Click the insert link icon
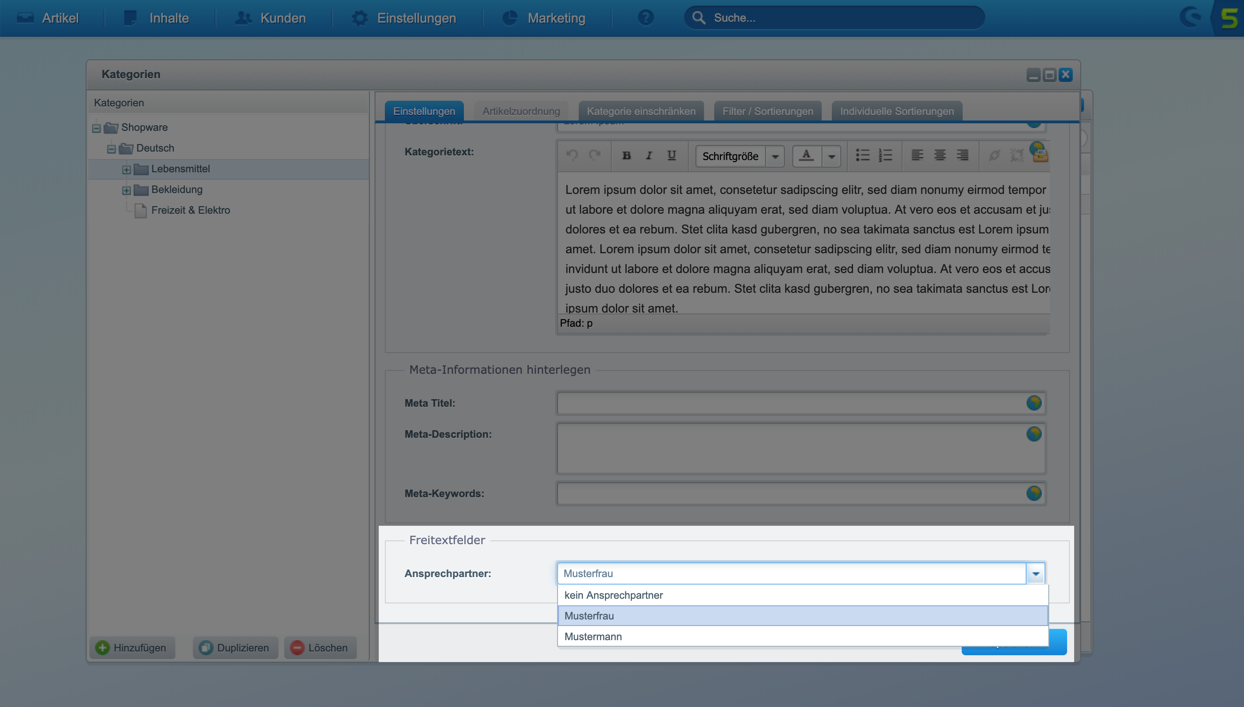Viewport: 1244px width, 707px height. pos(994,155)
